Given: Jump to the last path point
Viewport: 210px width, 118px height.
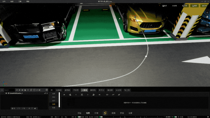Looking at the screenshot, I should tap(99, 95).
